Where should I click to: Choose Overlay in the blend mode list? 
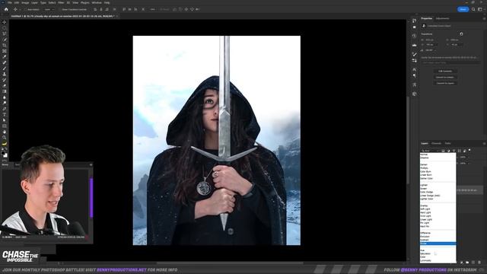coord(438,205)
